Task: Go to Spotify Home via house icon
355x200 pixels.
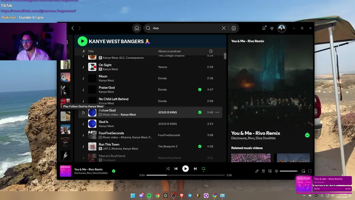Action: click(137, 28)
